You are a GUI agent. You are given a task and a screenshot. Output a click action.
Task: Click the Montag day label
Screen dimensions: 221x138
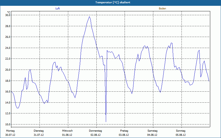[x=10, y=131]
